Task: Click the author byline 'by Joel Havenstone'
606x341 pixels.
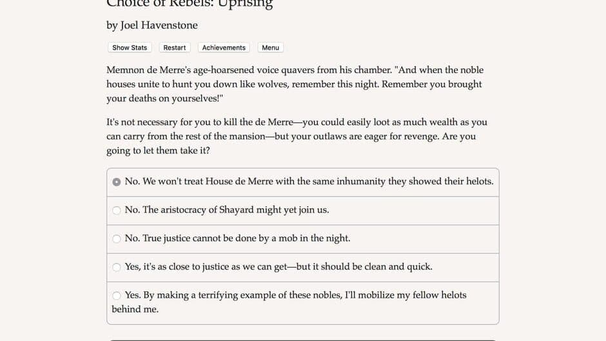Action: pos(152,25)
